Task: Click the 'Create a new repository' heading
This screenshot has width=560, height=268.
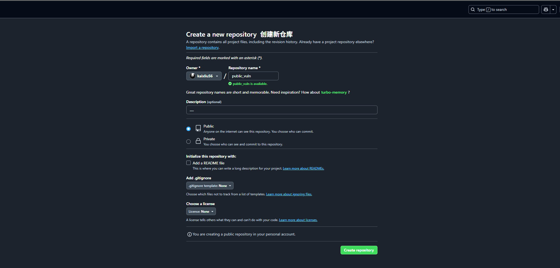Action: [221, 34]
